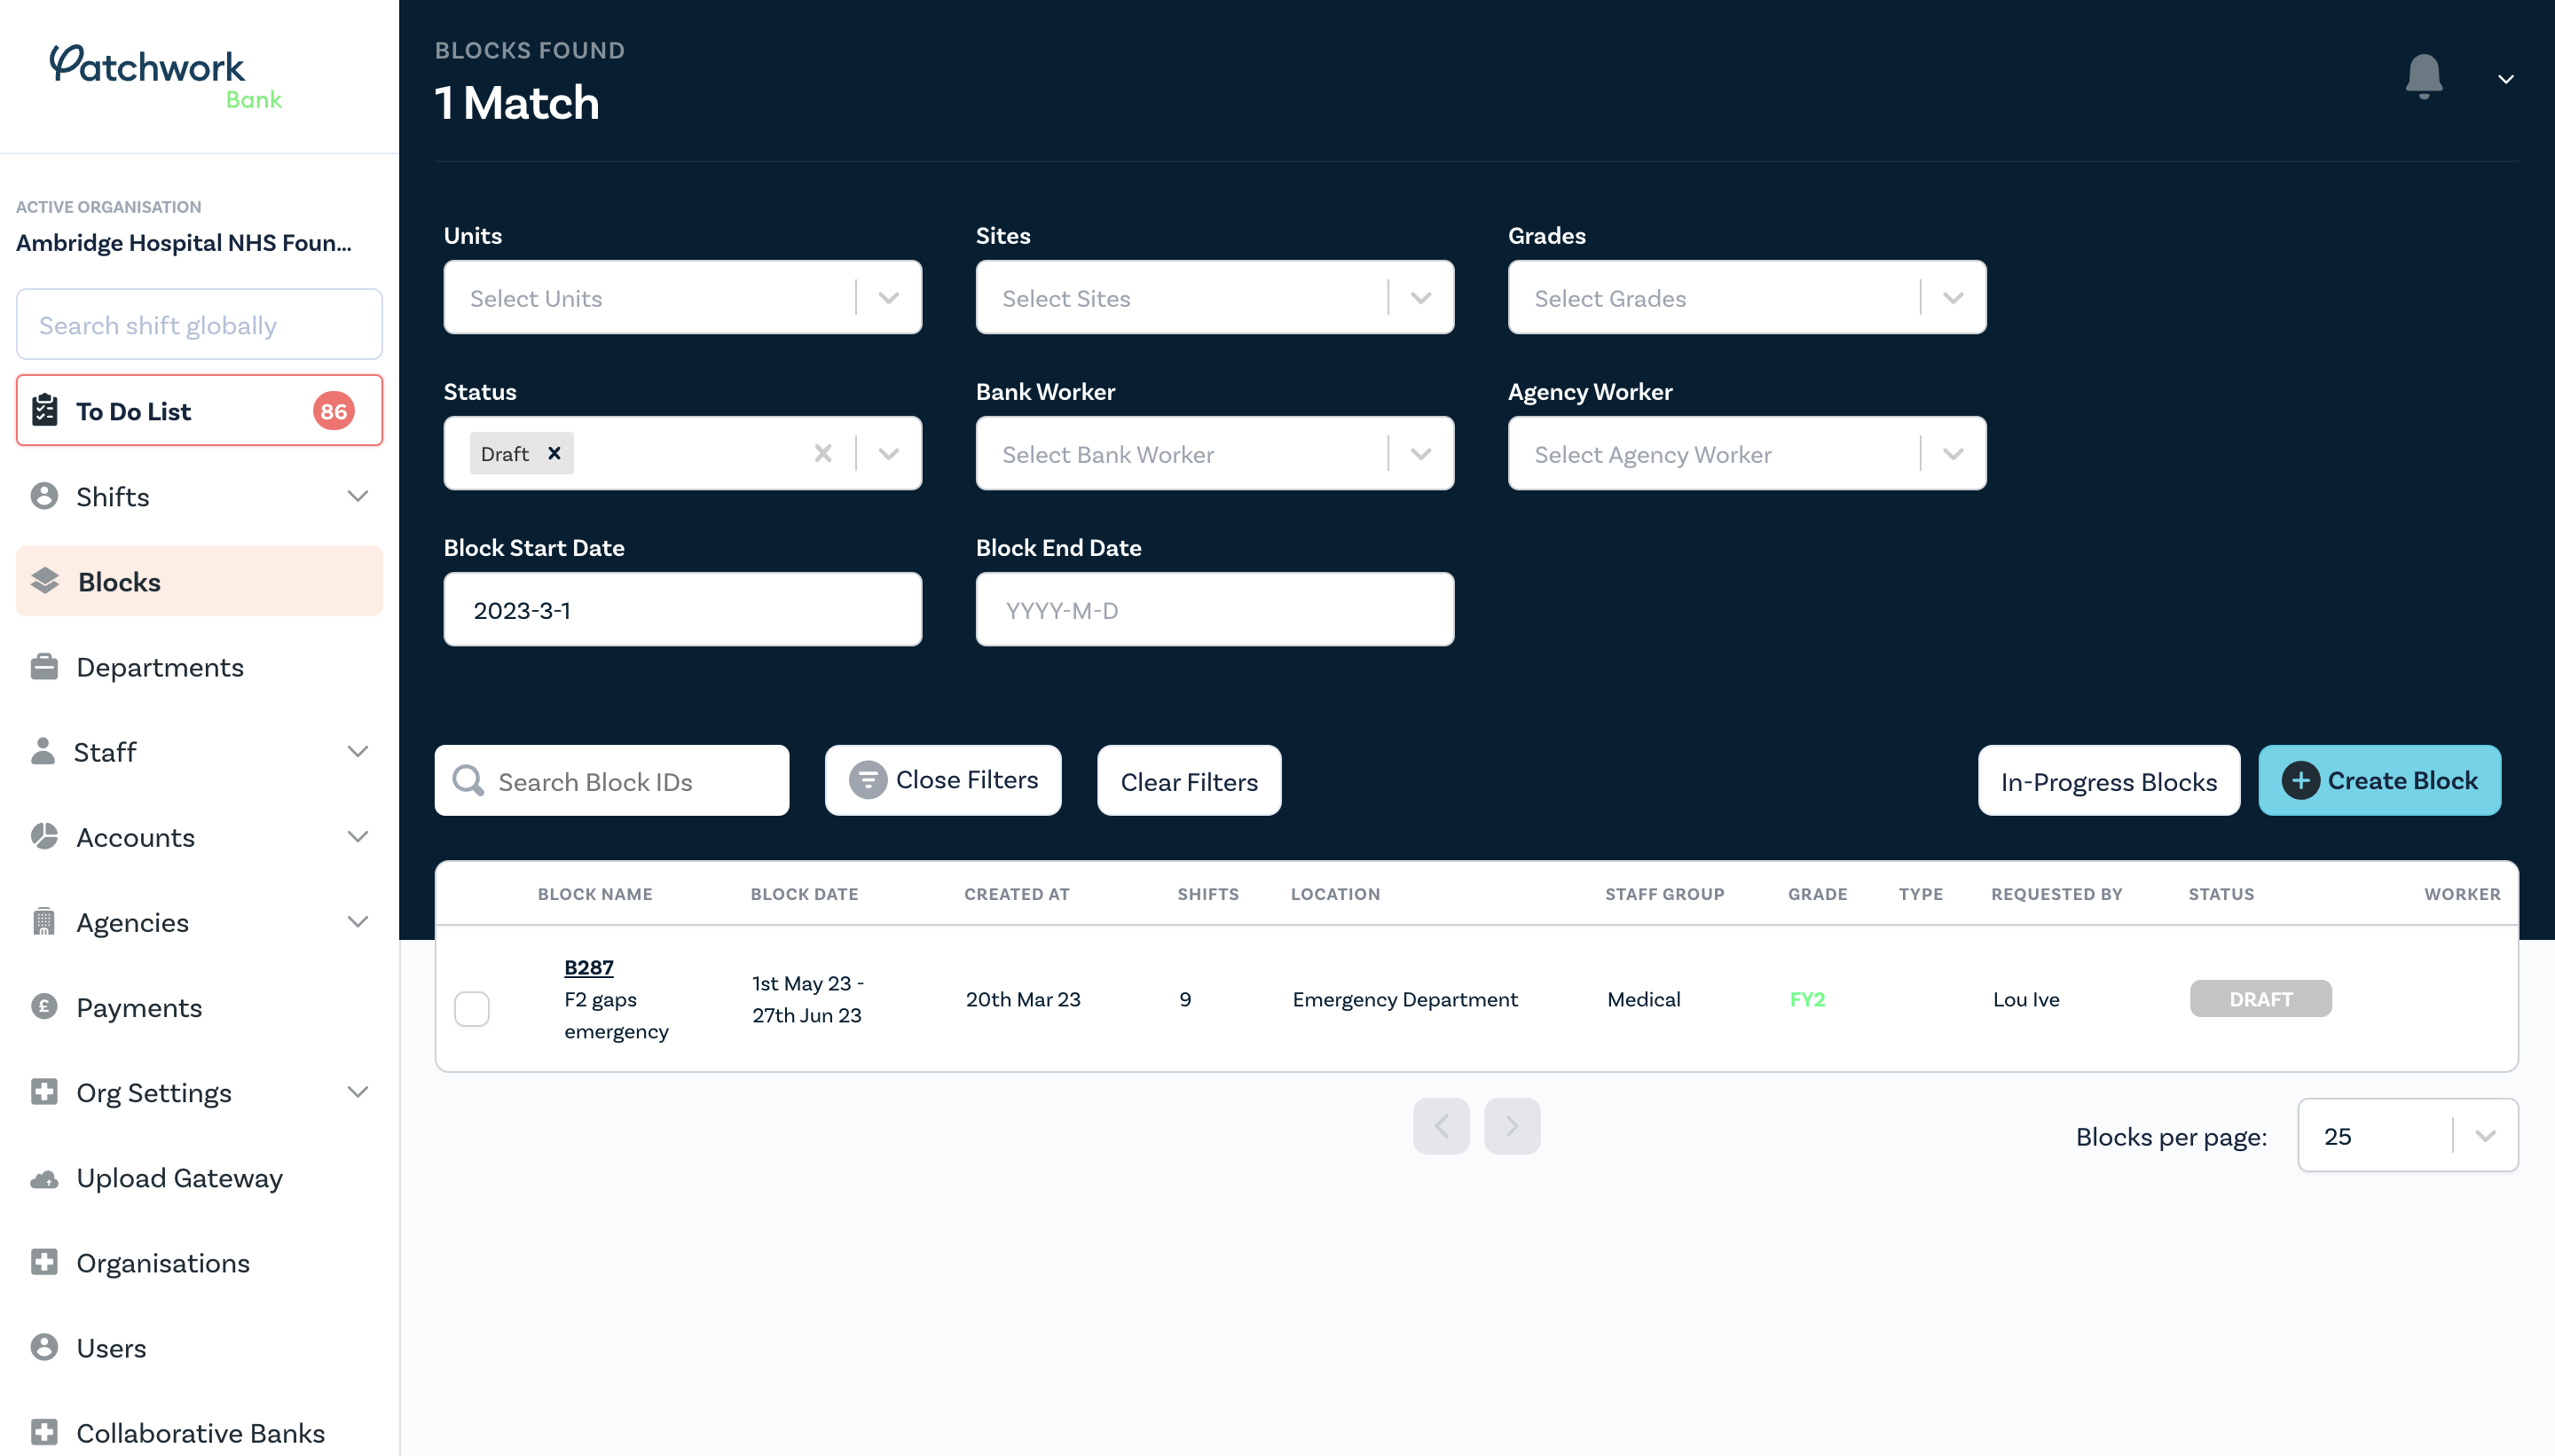Click the To Do List clipboard icon

(45, 410)
